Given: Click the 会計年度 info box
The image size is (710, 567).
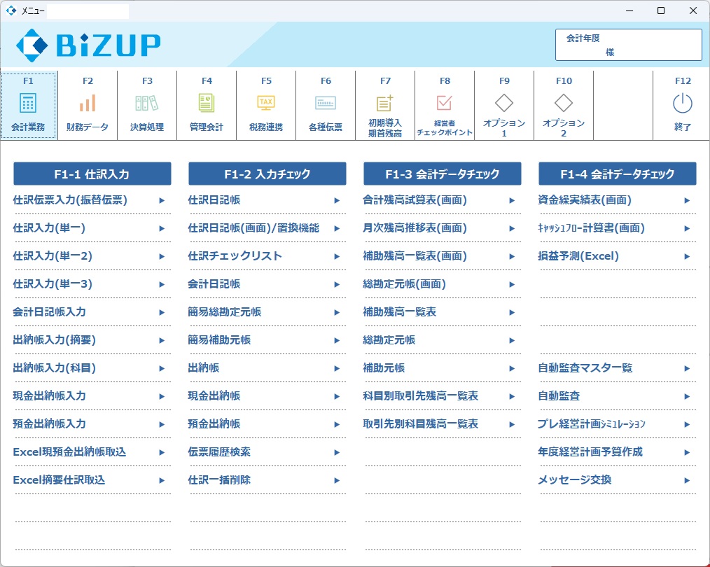Looking at the screenshot, I should coord(629,45).
